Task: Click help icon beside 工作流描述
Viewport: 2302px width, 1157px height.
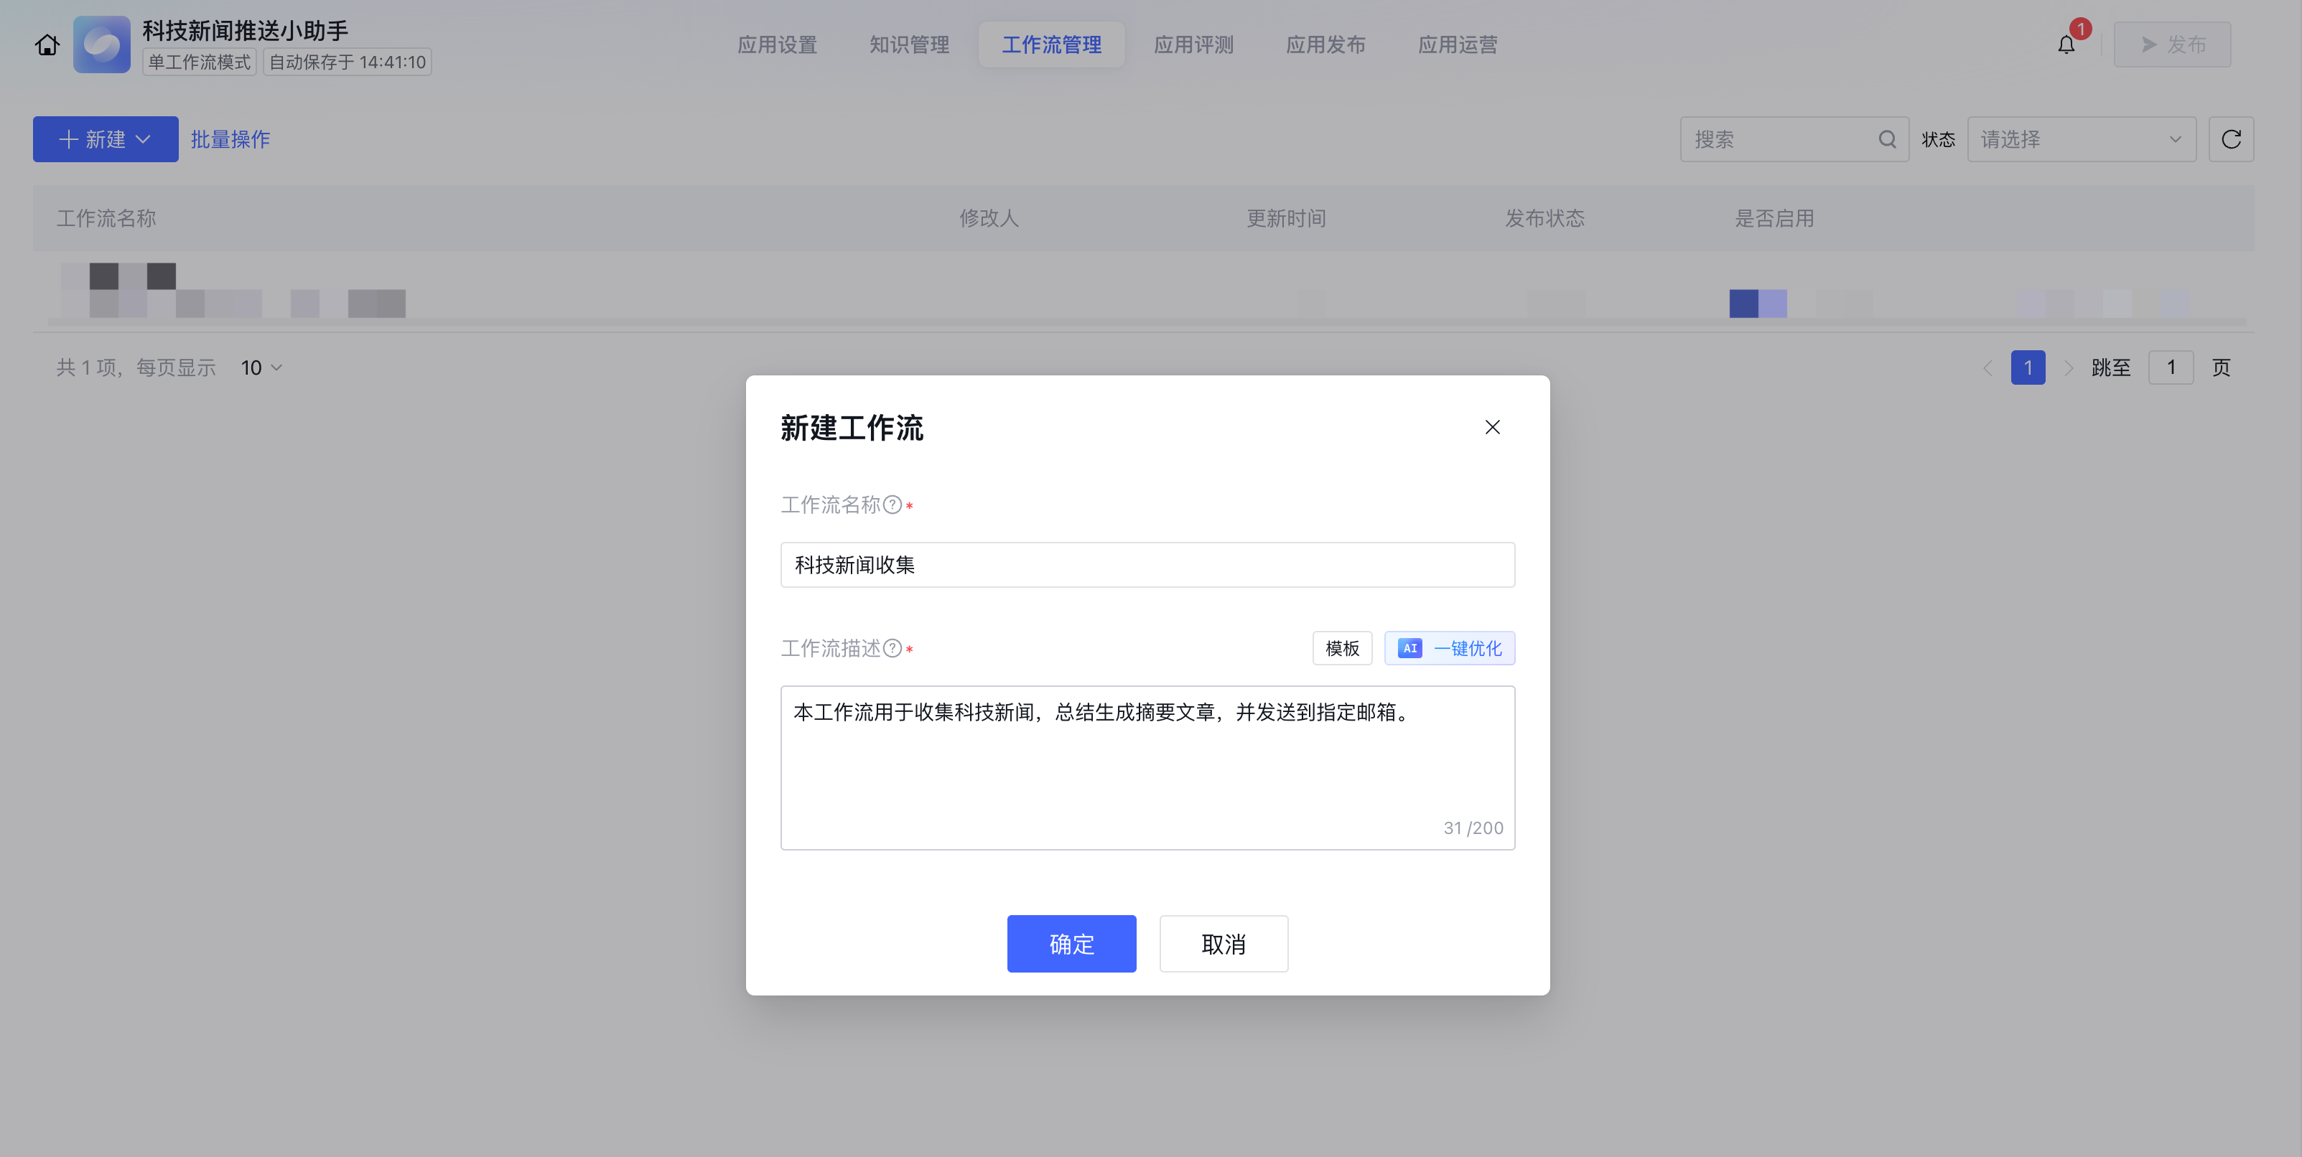Action: (892, 649)
